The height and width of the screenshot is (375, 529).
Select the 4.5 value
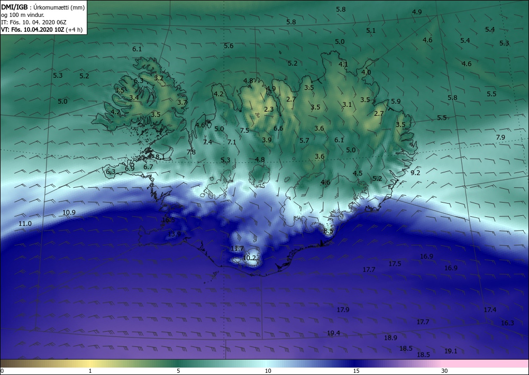click(358, 173)
